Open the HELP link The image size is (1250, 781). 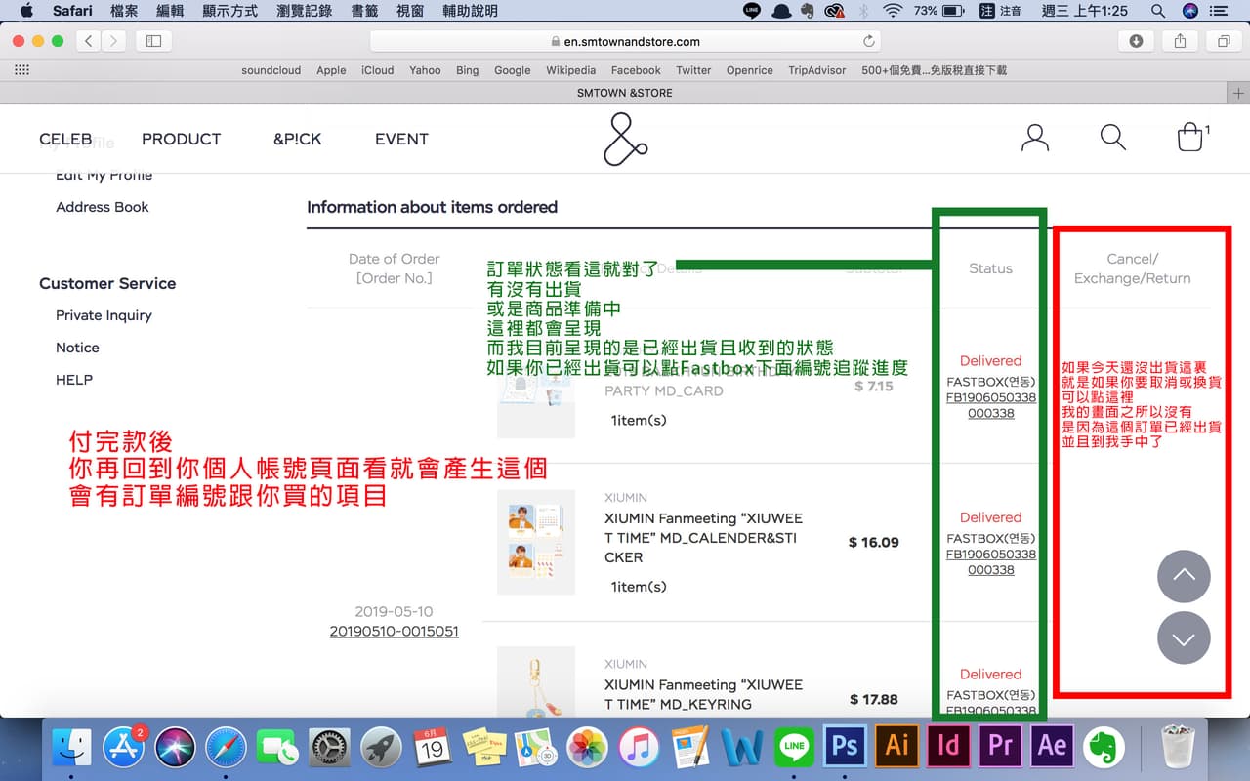(74, 380)
